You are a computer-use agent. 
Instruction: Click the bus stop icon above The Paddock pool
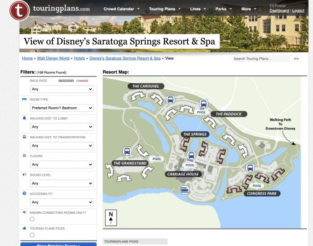pos(203,104)
